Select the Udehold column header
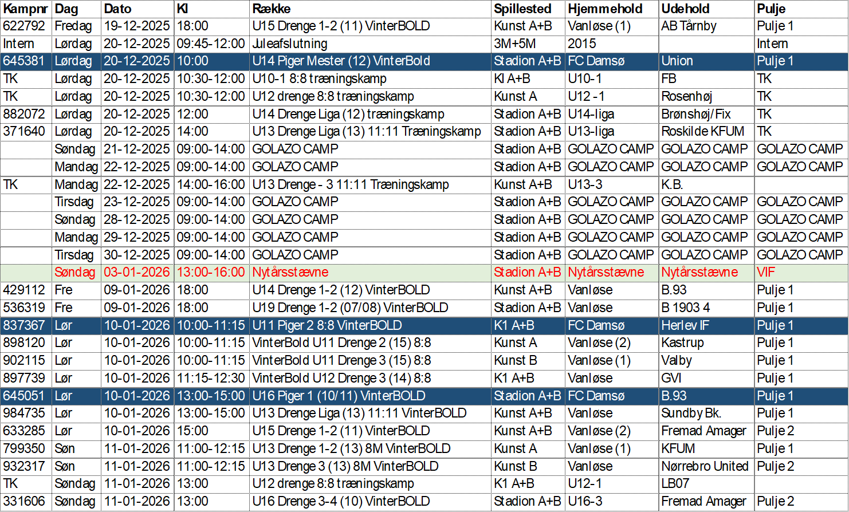 pos(685,9)
